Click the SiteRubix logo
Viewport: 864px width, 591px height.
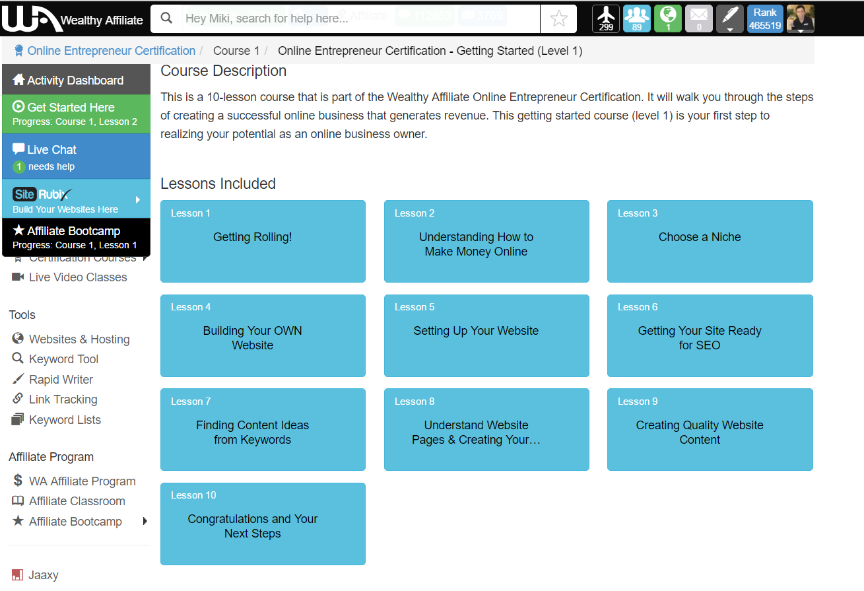43,194
